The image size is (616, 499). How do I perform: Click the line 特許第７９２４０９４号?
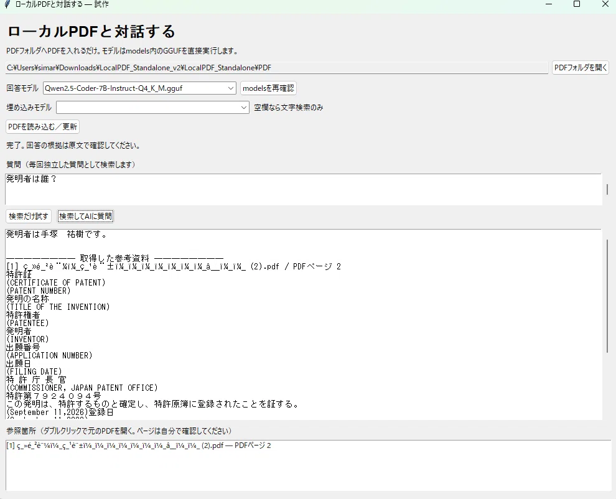54,396
